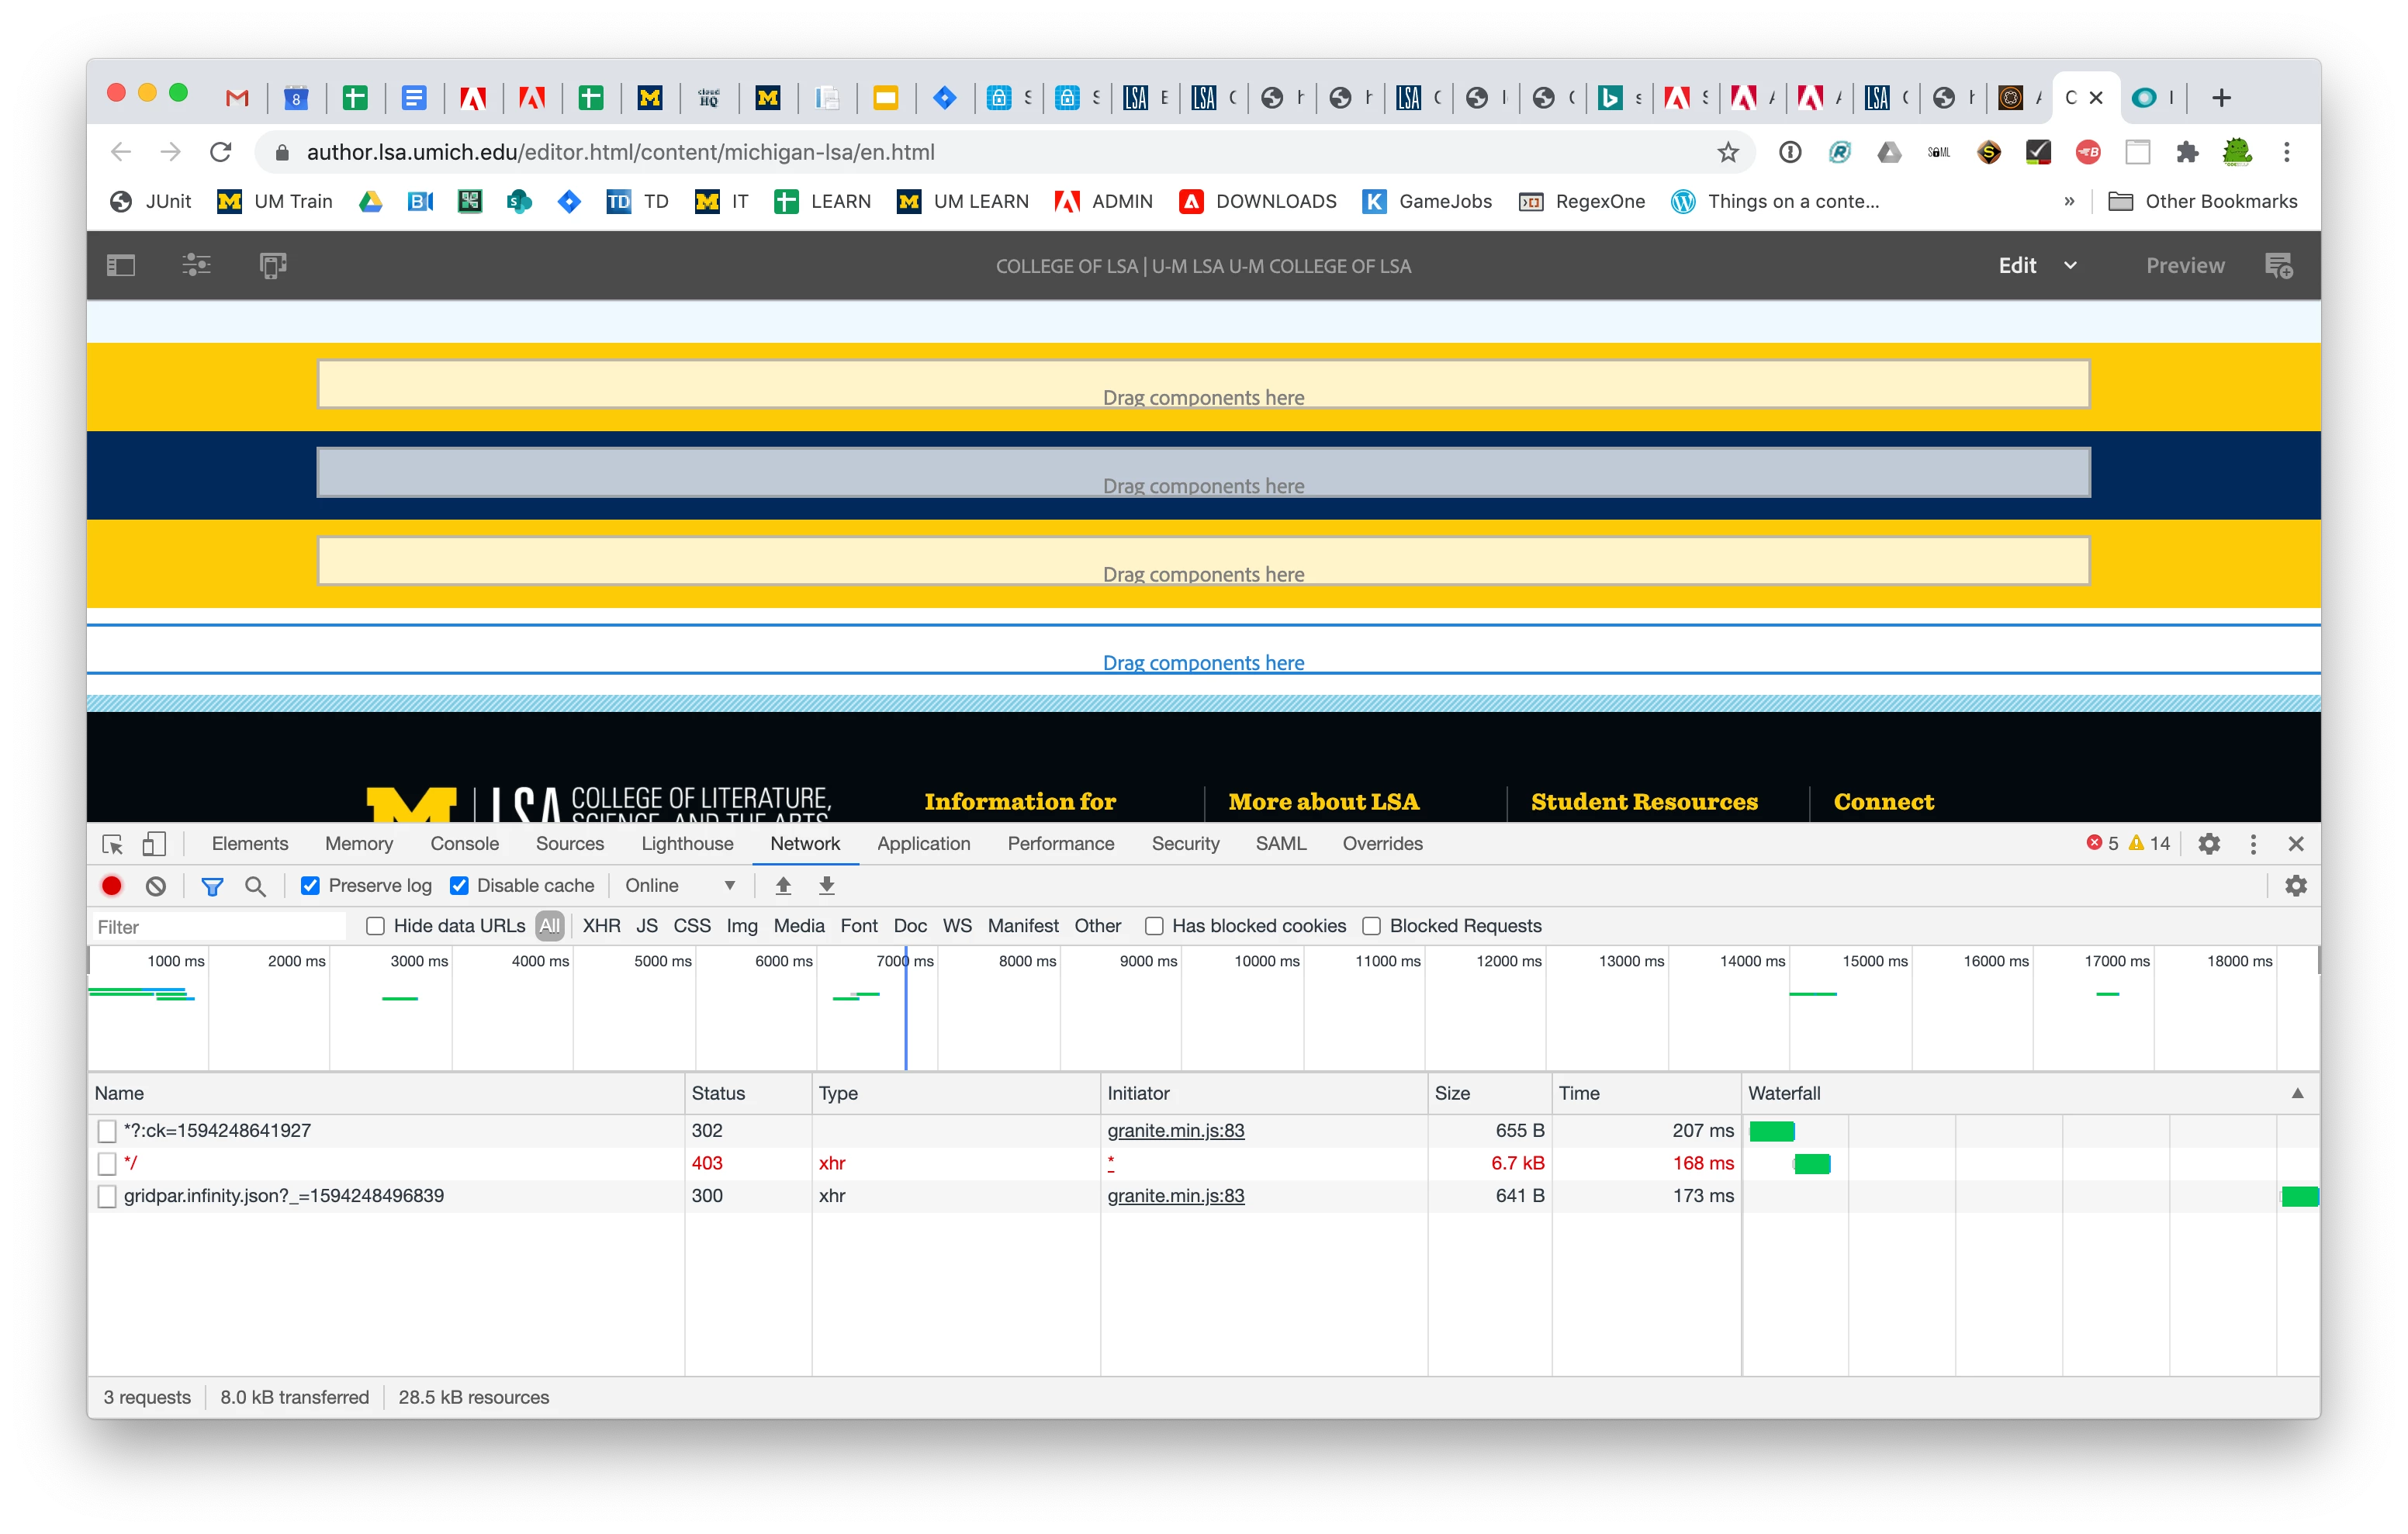Click the Preview button
Image resolution: width=2408 pixels, height=1534 pixels.
click(x=2185, y=266)
